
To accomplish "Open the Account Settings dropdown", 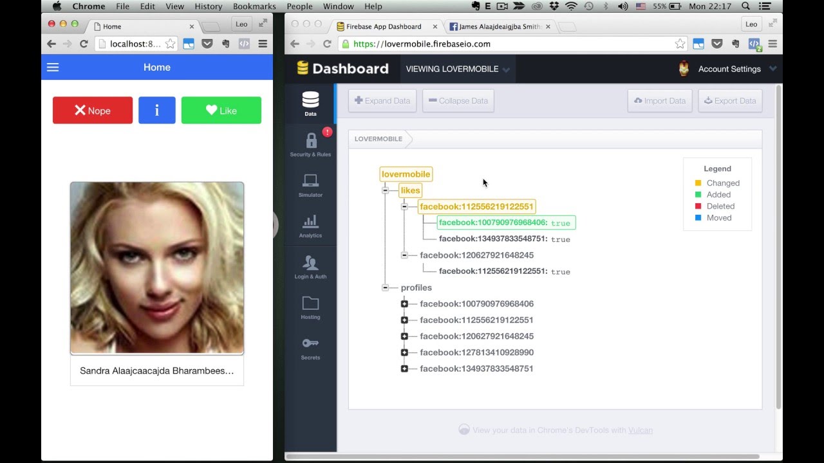I will coord(737,69).
